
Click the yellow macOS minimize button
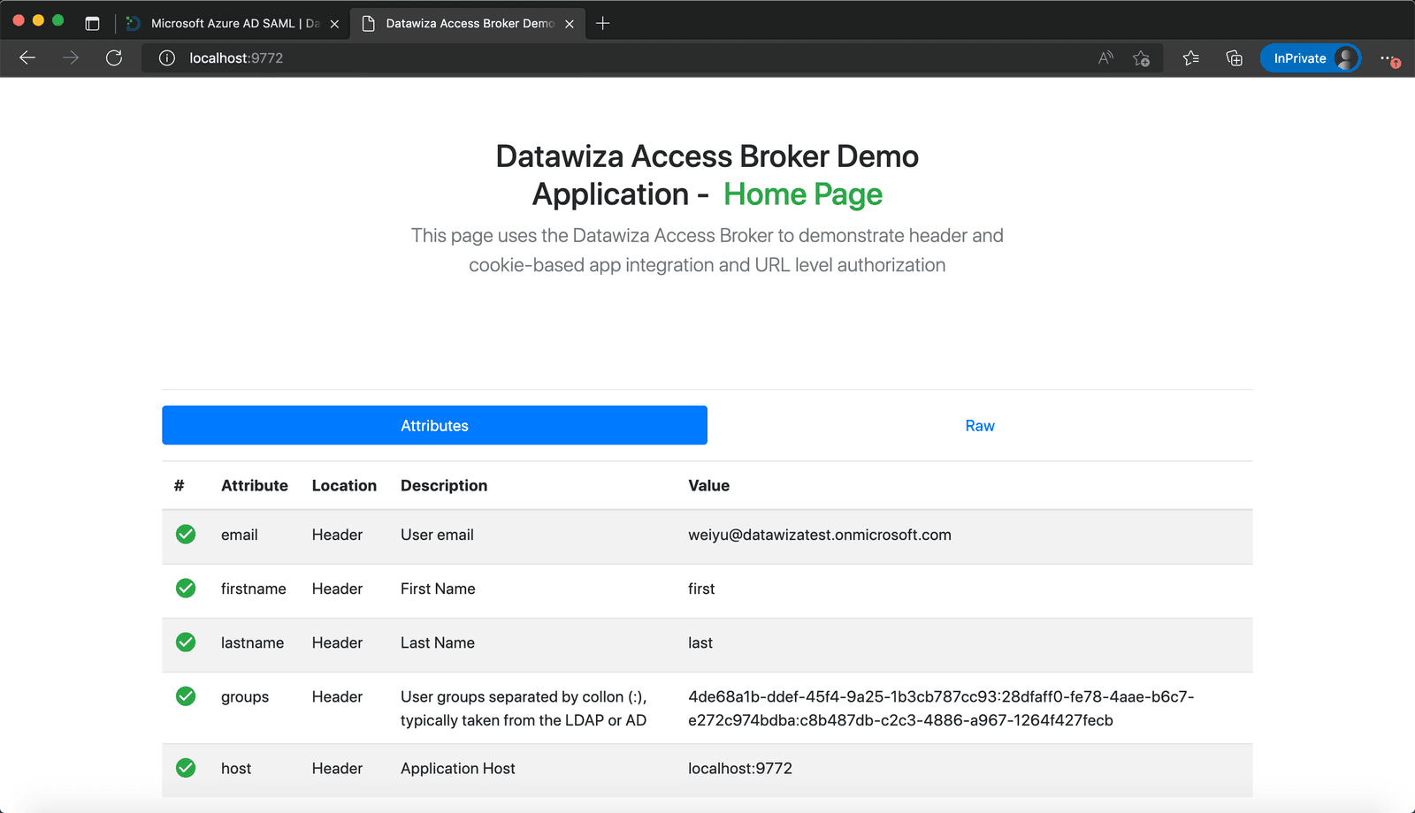point(38,20)
